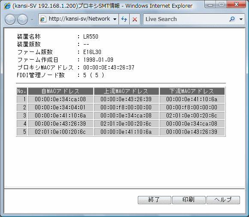The width and height of the screenshot is (249, 217).
Task: Click proxy MAC value 00:00:0E:43:26:37
Action: (109, 67)
